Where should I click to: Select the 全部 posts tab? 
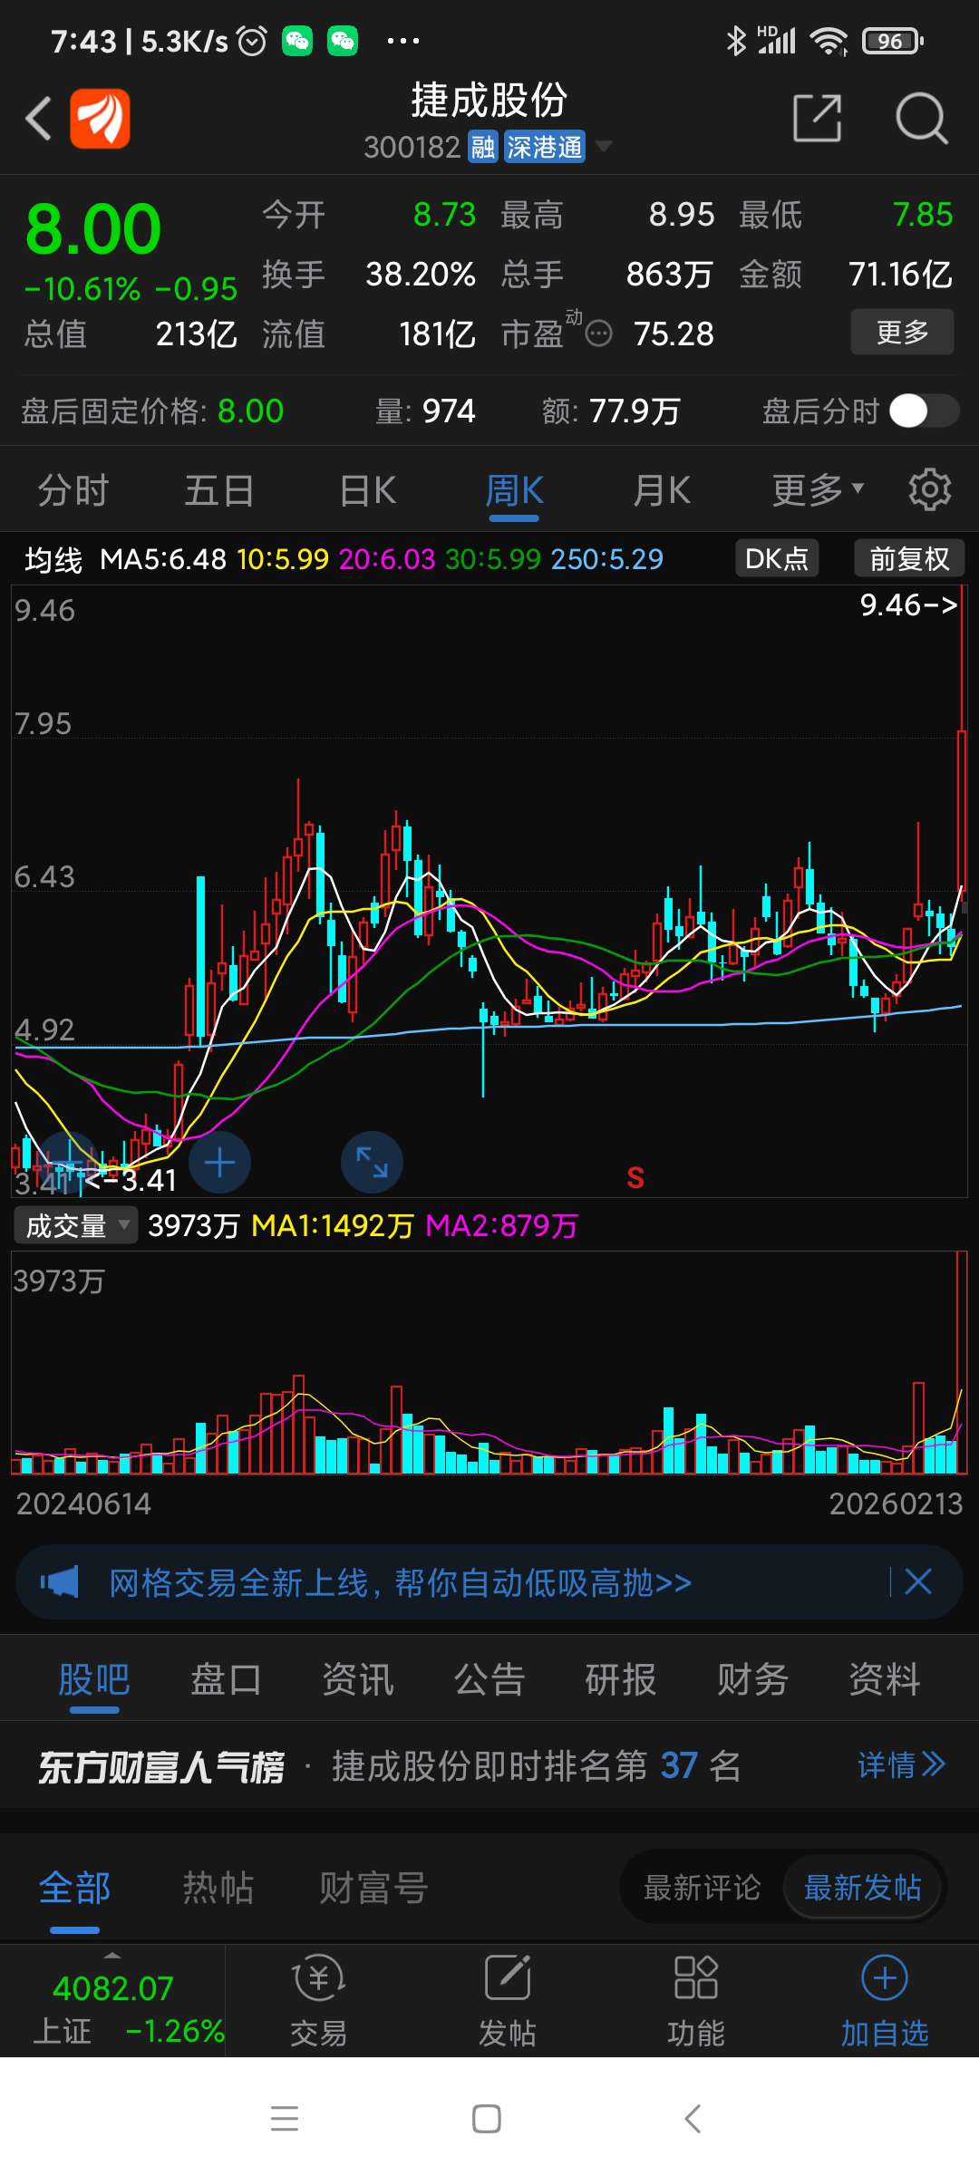coord(74,1888)
